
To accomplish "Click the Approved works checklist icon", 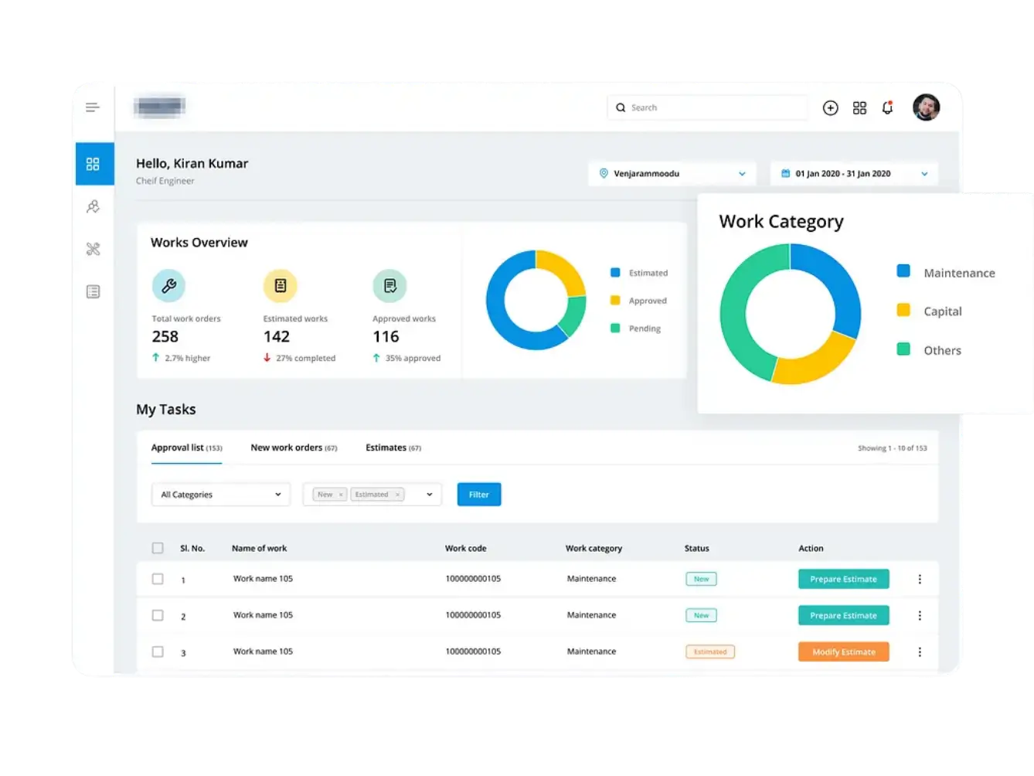I will 389,286.
